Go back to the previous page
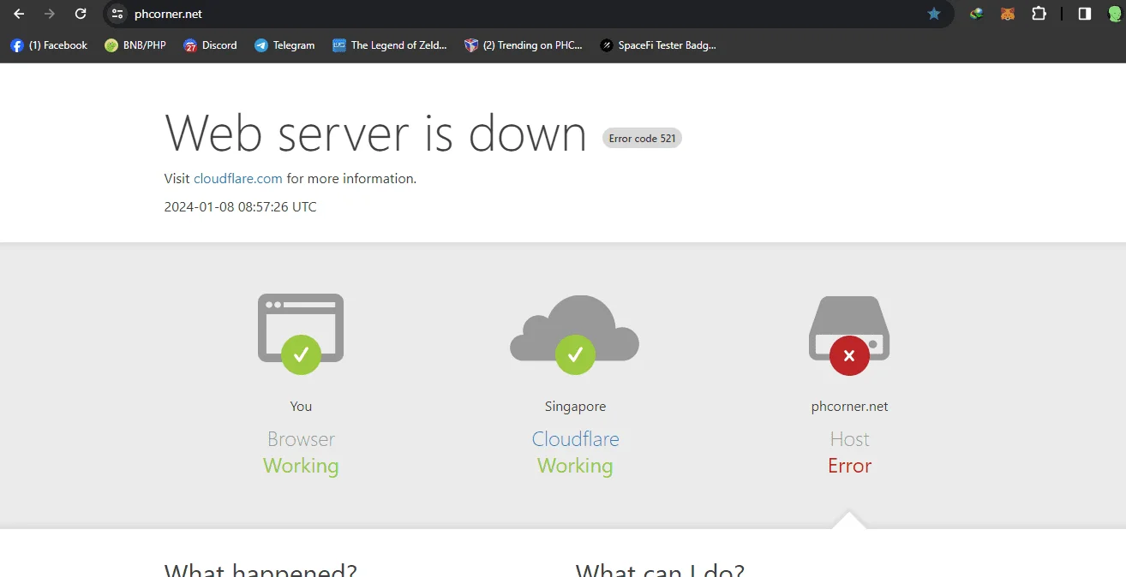1126x577 pixels. (x=19, y=14)
